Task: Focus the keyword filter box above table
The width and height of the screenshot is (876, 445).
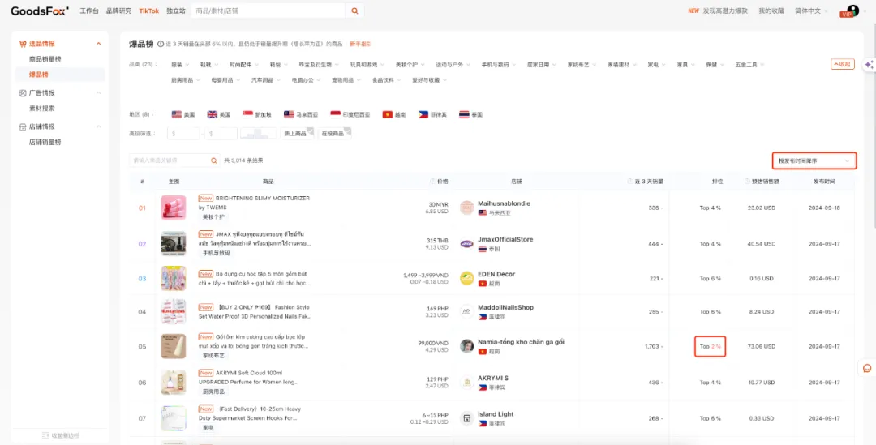Action: click(170, 160)
